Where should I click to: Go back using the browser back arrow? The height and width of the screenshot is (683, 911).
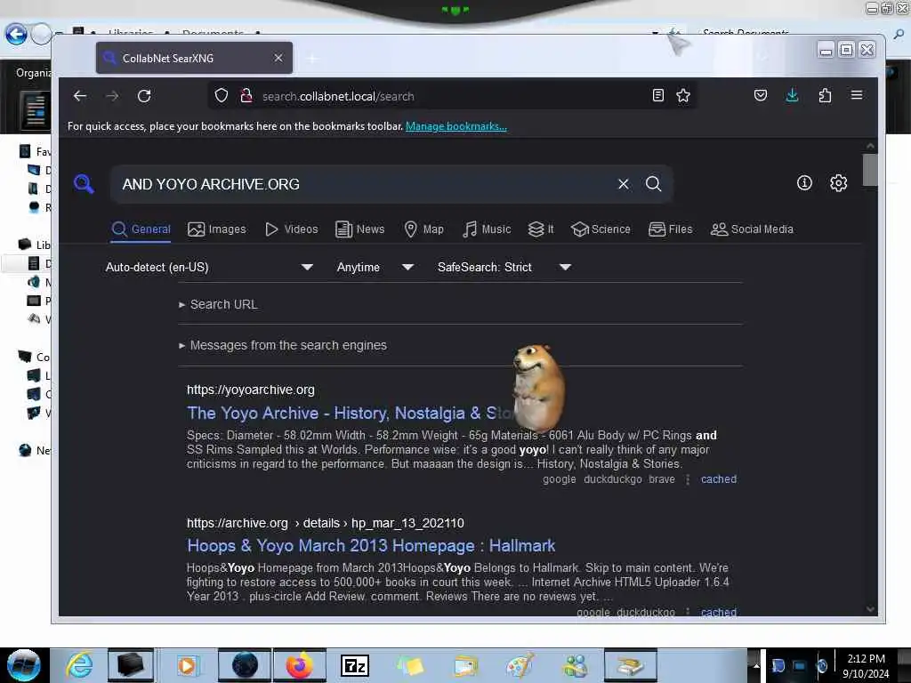[x=80, y=96]
